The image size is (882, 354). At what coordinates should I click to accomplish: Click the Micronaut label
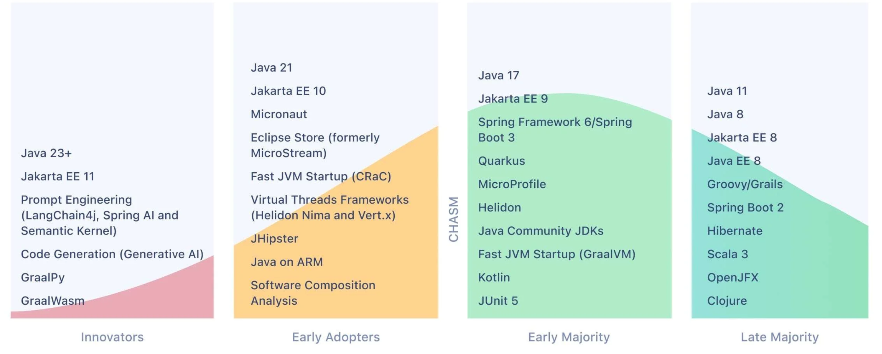point(279,114)
